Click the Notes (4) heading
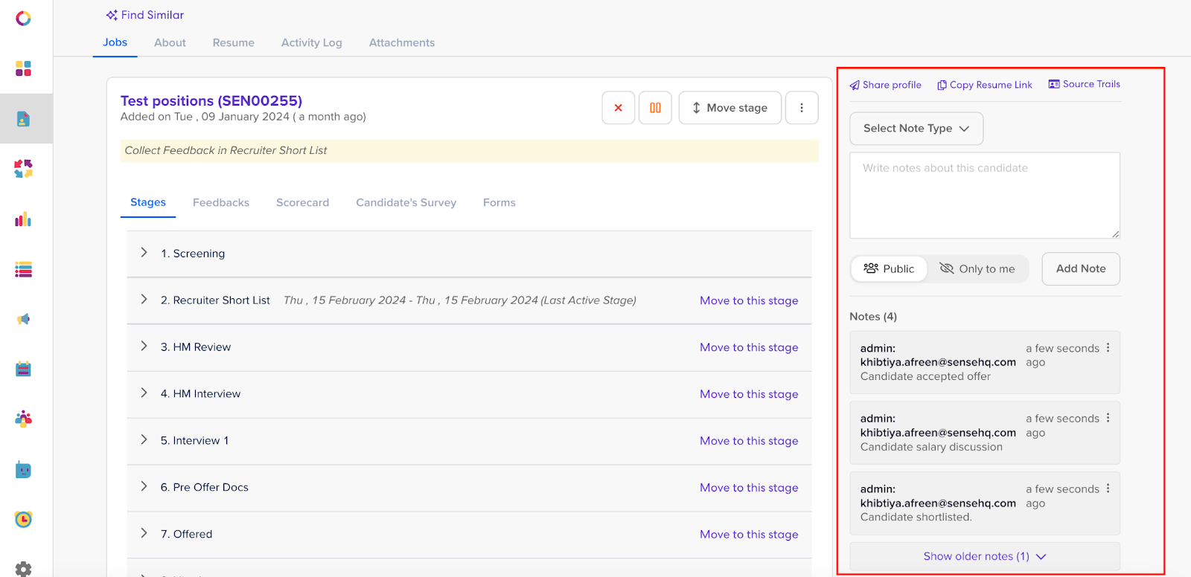The height and width of the screenshot is (577, 1191). point(873,317)
